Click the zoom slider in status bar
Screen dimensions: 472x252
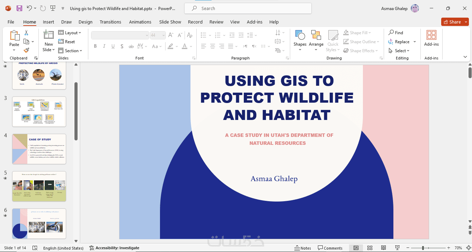click(x=423, y=248)
